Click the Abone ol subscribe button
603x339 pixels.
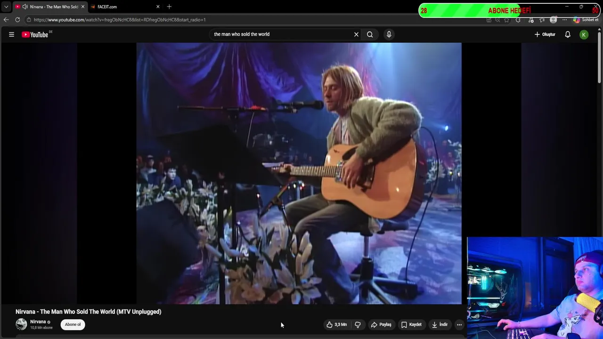pyautogui.click(x=73, y=324)
